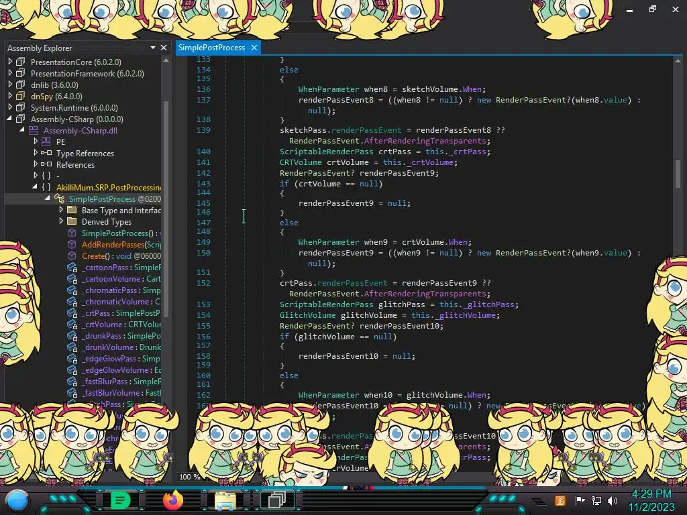
Task: Select the _crtVolume field
Action: (x=121, y=324)
